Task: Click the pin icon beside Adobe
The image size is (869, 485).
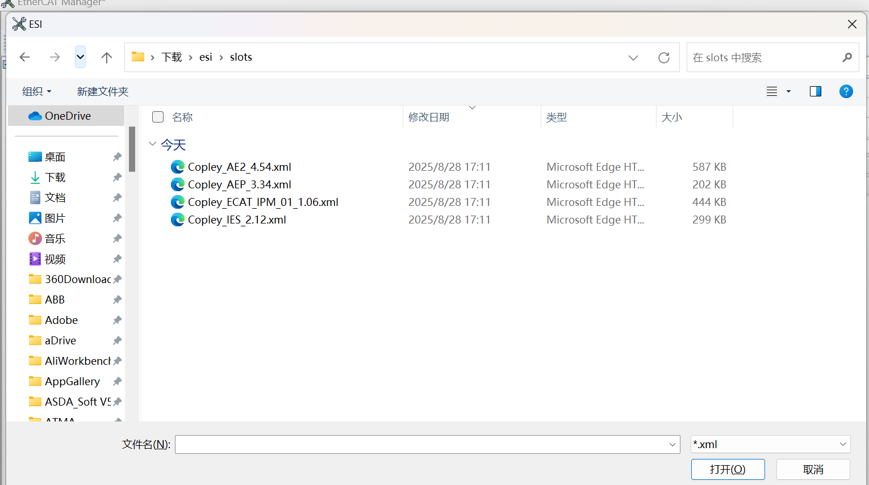Action: 117,320
